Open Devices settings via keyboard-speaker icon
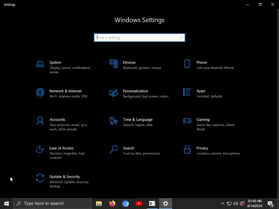 pos(114,64)
